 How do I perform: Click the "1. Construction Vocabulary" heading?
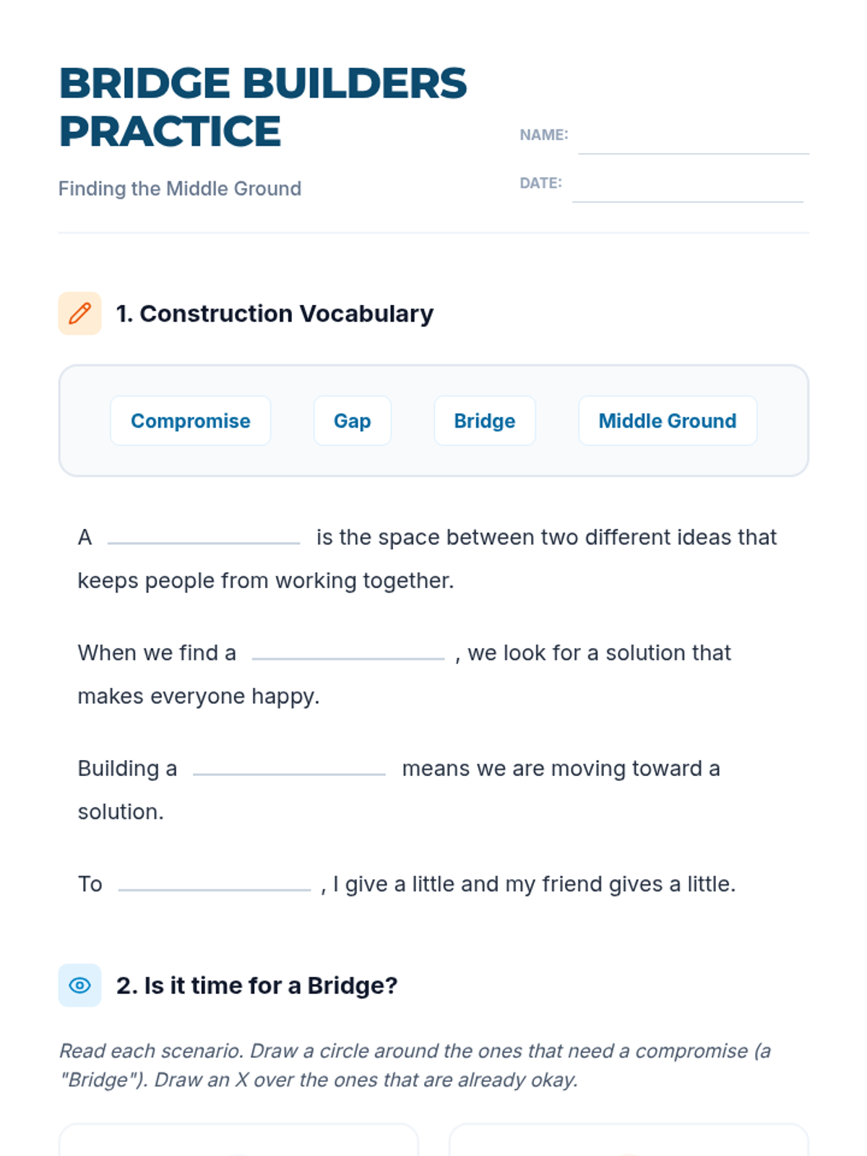(x=275, y=314)
